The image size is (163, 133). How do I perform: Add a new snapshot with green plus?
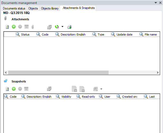point(14,89)
